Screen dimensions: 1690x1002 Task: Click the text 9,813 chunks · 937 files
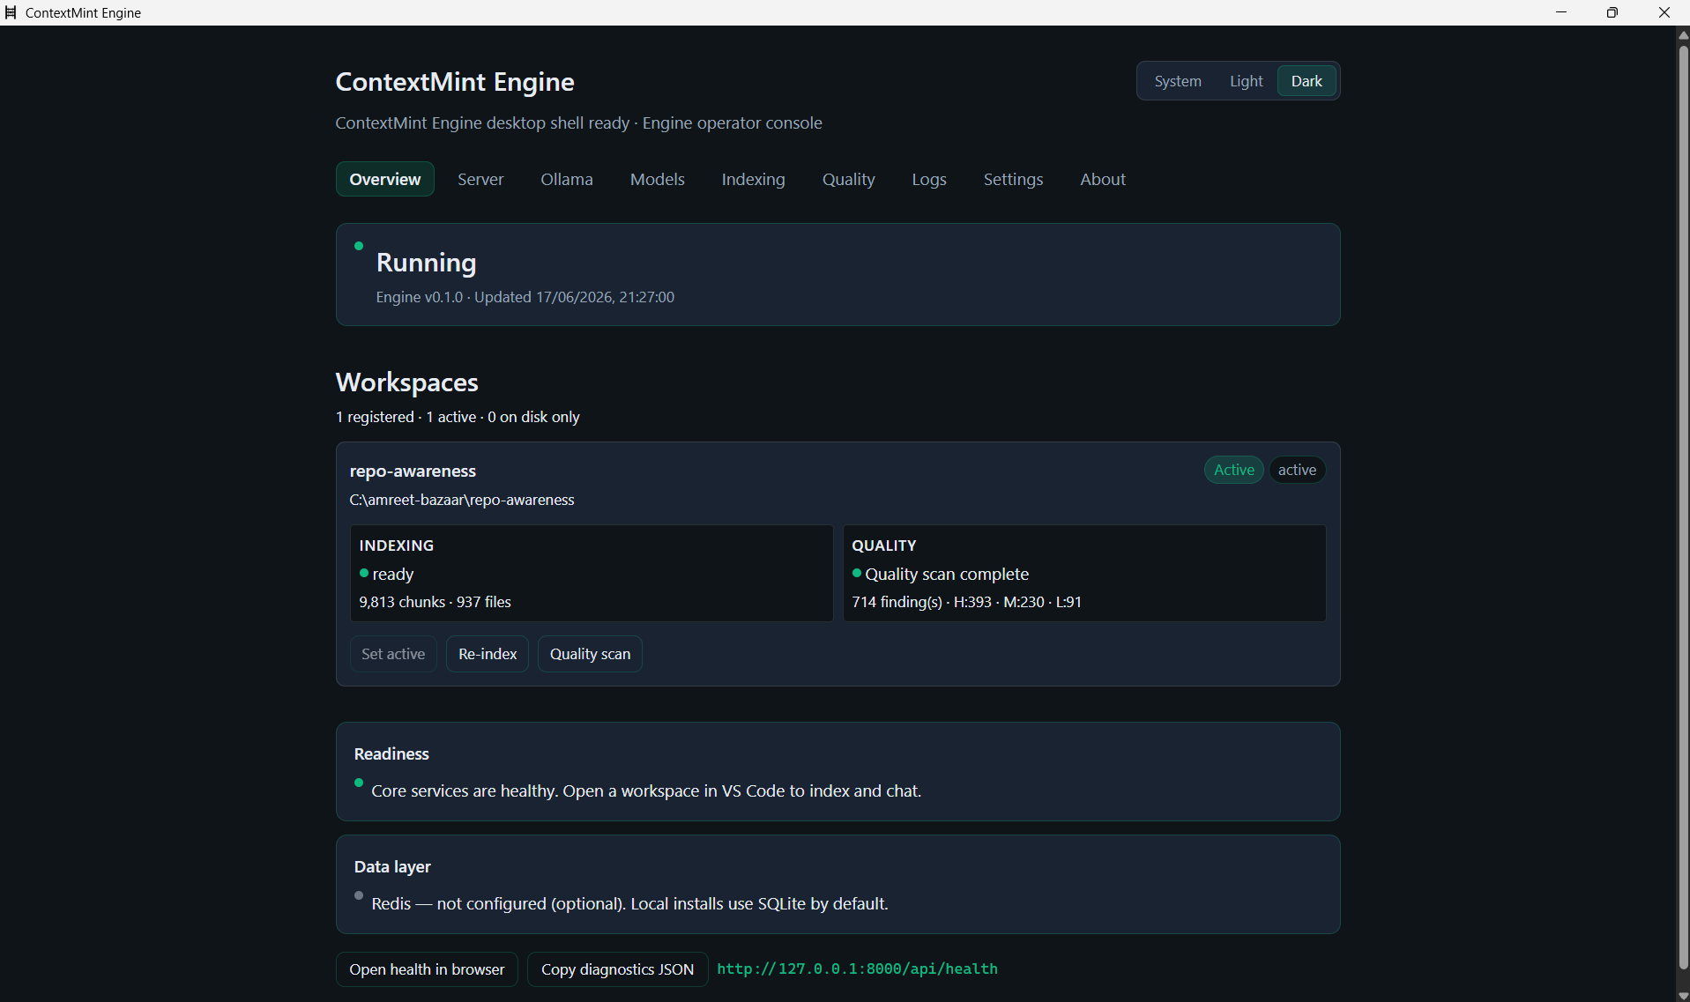click(435, 602)
